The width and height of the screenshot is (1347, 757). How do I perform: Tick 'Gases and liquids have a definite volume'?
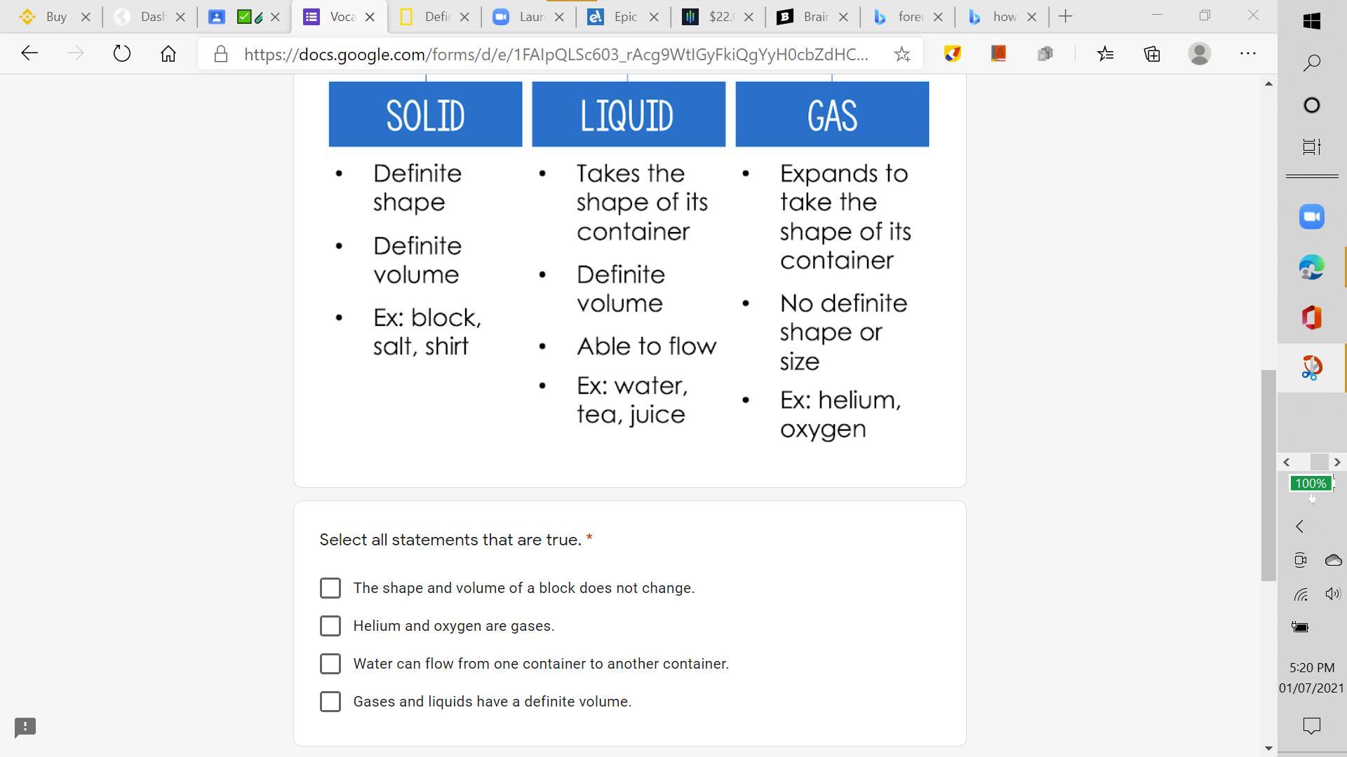coord(330,702)
